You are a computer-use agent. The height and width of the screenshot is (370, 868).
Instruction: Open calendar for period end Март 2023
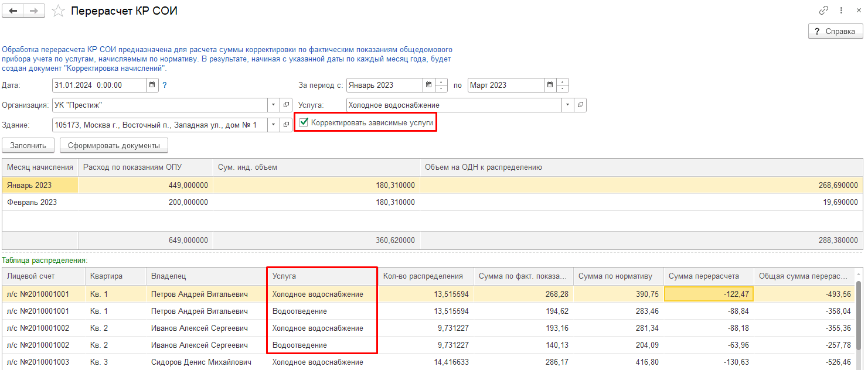pyautogui.click(x=550, y=85)
